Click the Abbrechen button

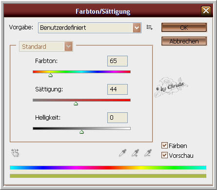[x=184, y=41]
